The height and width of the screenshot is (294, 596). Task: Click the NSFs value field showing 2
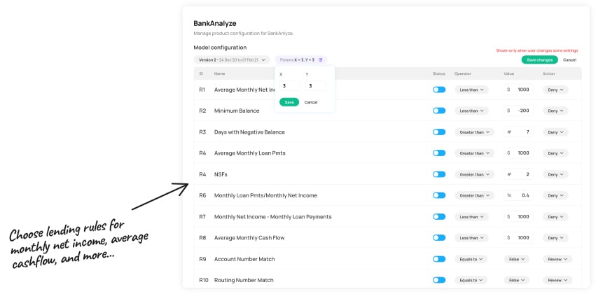518,174
